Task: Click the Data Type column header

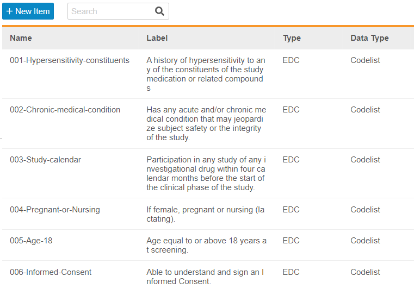Action: click(369, 38)
